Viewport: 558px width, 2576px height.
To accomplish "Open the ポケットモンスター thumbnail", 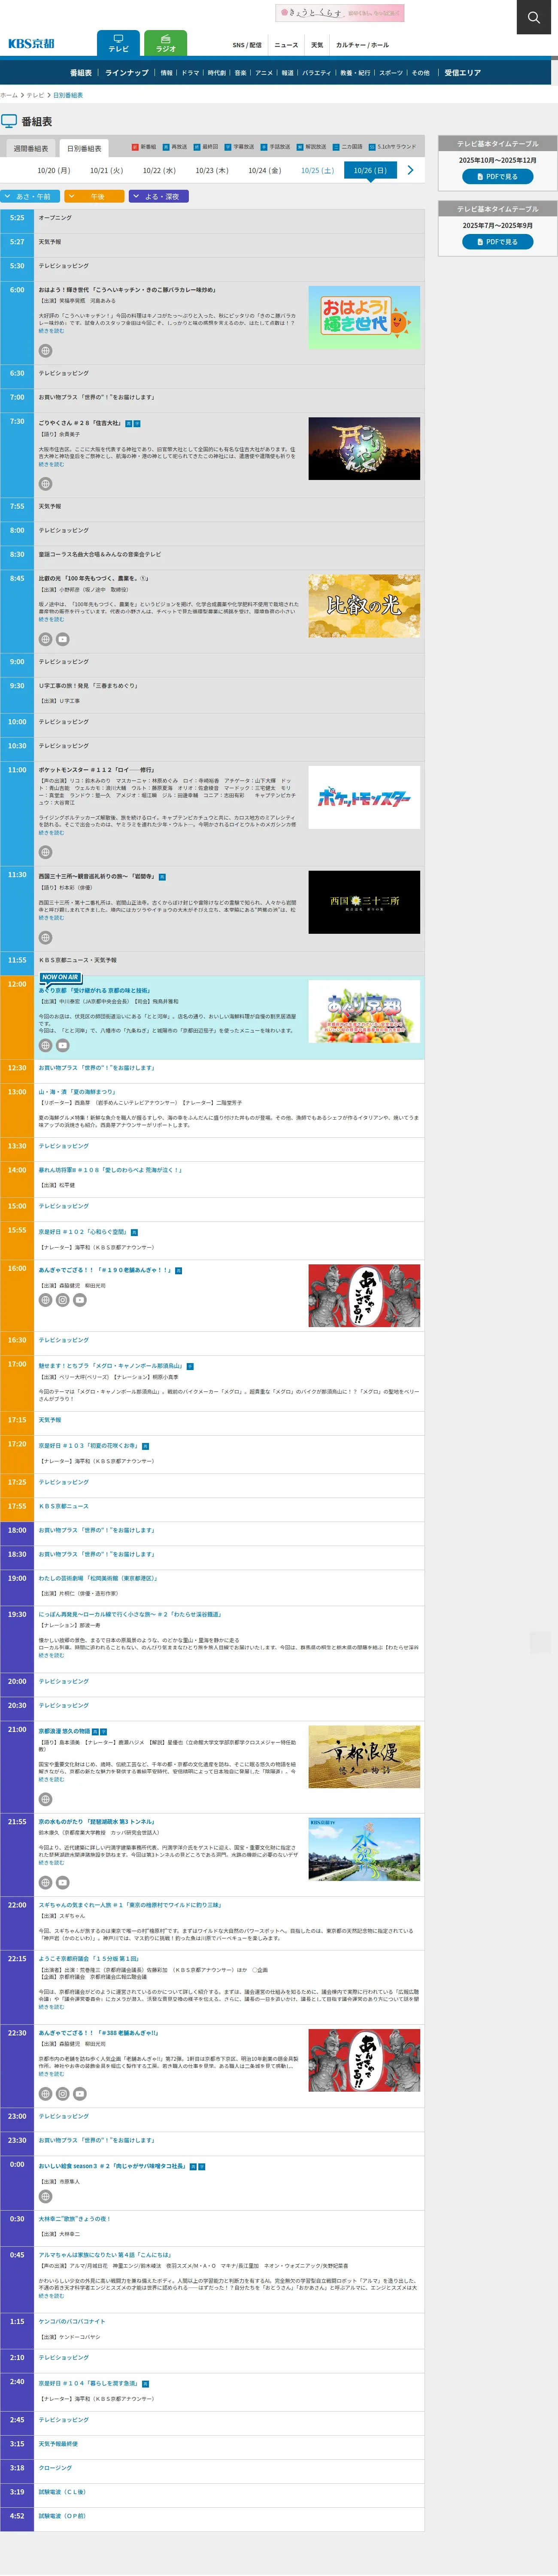I will 364,797.
